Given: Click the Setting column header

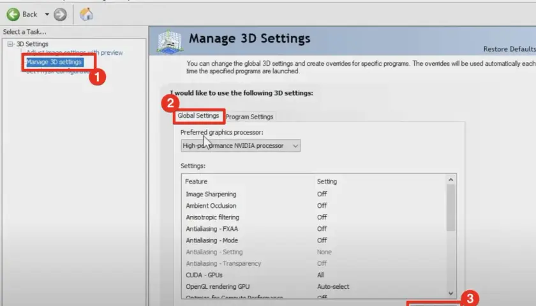Looking at the screenshot, I should click(x=327, y=181).
